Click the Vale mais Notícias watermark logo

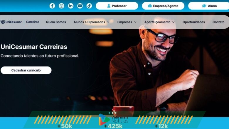tap(114, 120)
